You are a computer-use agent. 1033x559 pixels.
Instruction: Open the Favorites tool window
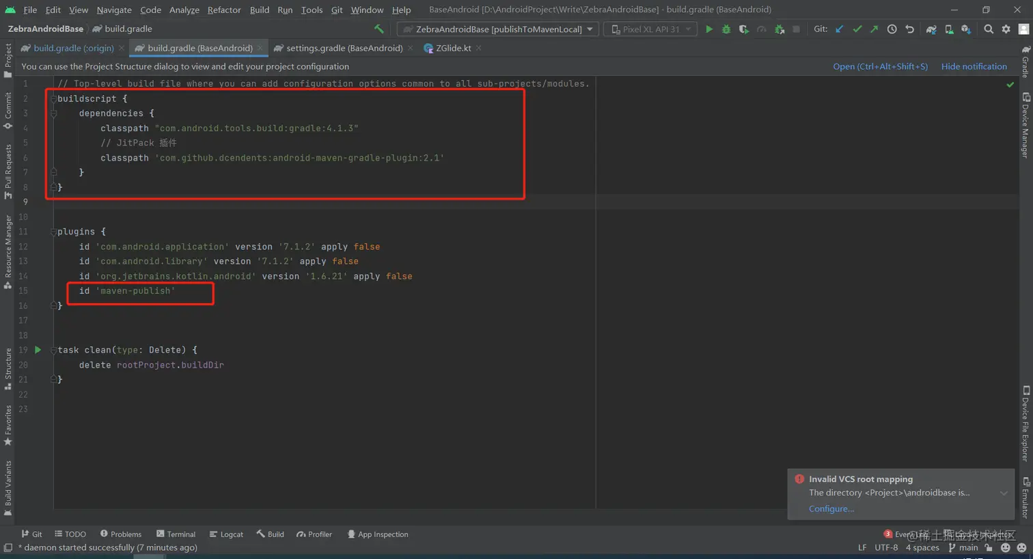8,426
